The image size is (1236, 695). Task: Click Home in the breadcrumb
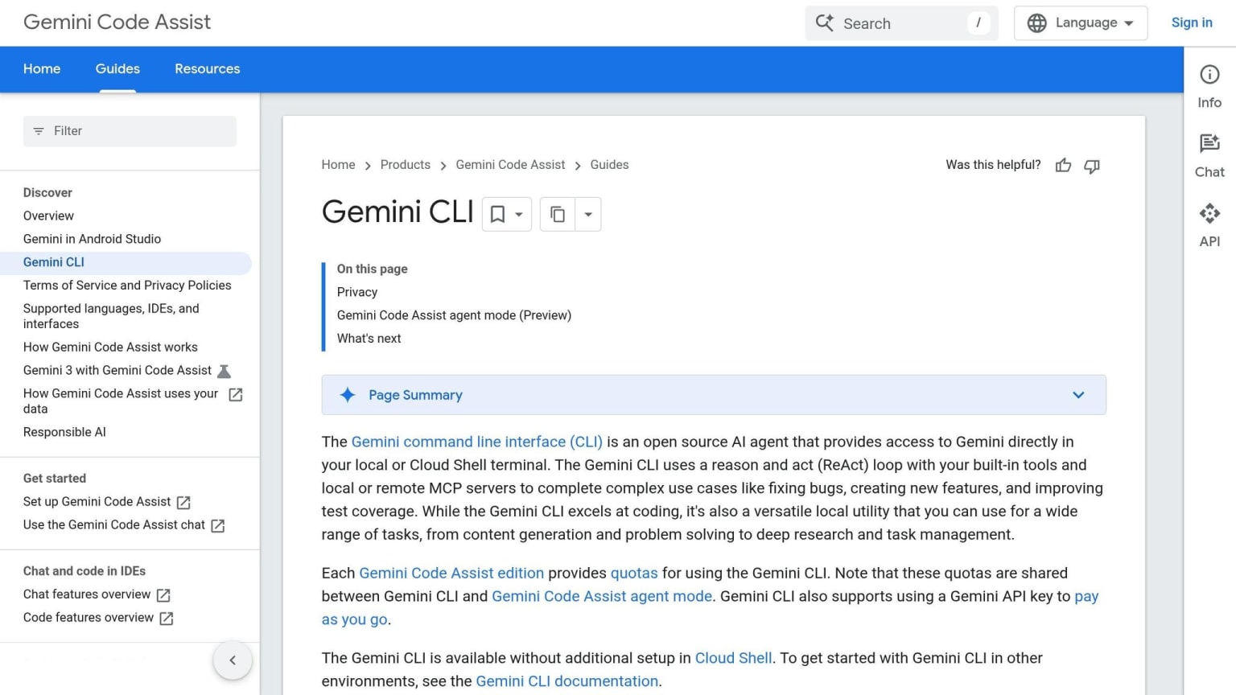pyautogui.click(x=338, y=165)
